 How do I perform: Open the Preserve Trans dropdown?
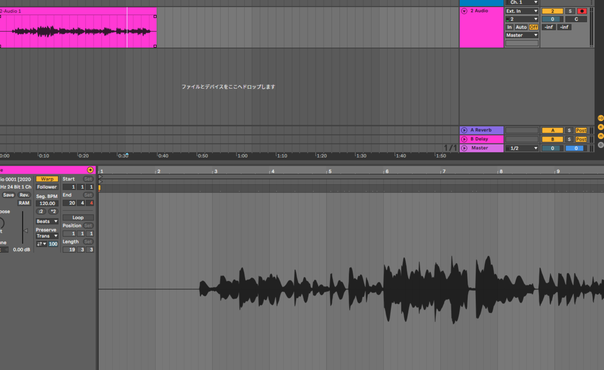coord(47,236)
